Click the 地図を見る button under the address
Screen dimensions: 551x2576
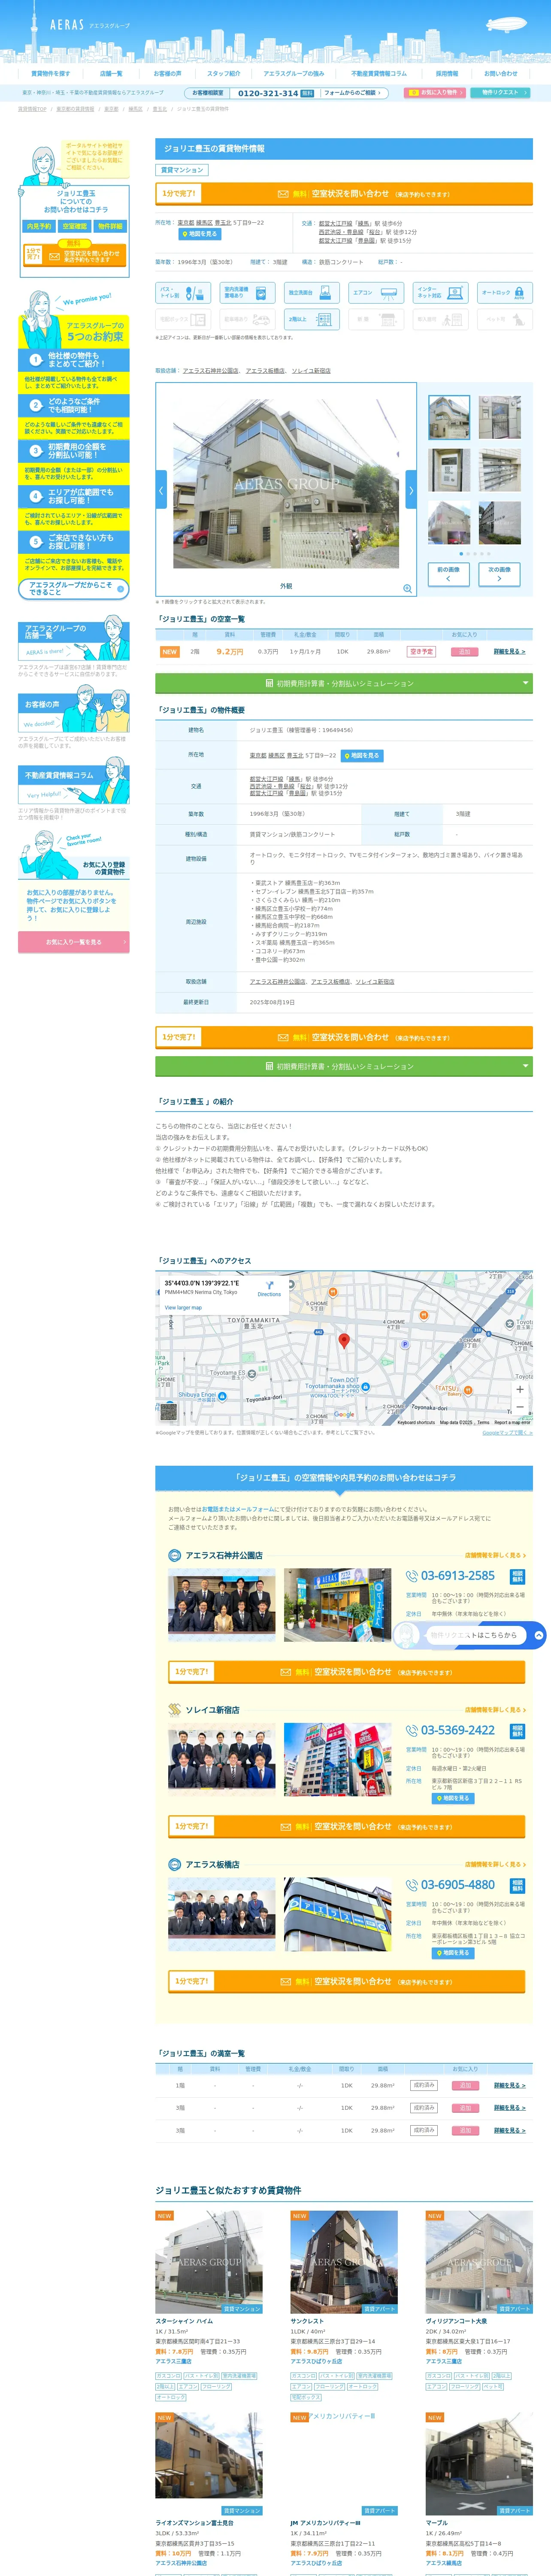click(x=199, y=234)
